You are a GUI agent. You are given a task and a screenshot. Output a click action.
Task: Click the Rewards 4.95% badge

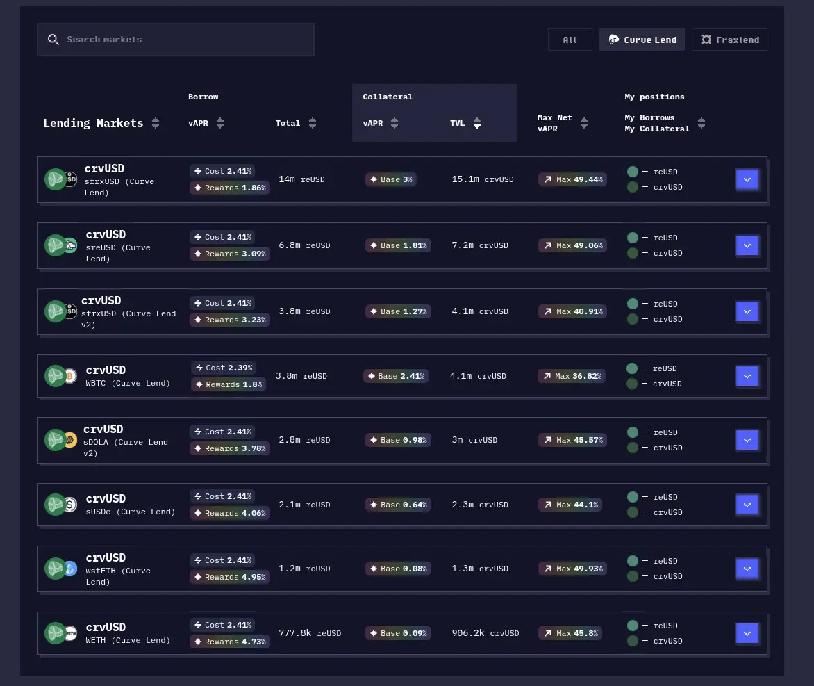[229, 577]
